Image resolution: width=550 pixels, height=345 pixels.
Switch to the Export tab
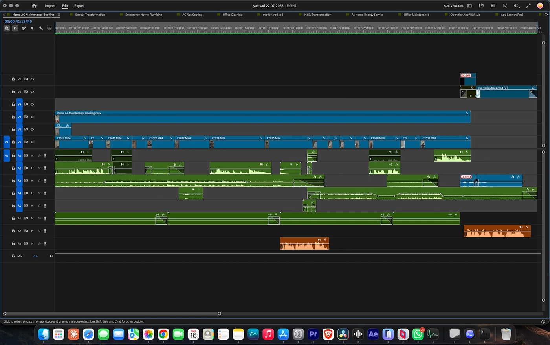[79, 6]
